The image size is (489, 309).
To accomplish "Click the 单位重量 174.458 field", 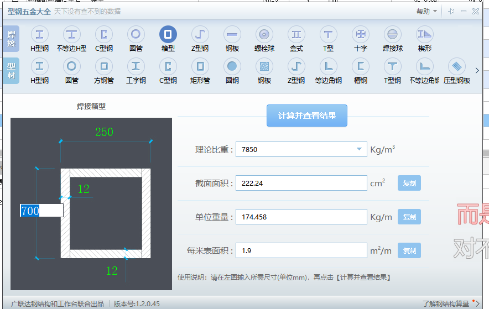I will 301,217.
